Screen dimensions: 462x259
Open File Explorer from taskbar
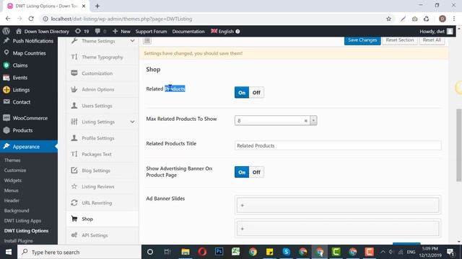point(186,252)
